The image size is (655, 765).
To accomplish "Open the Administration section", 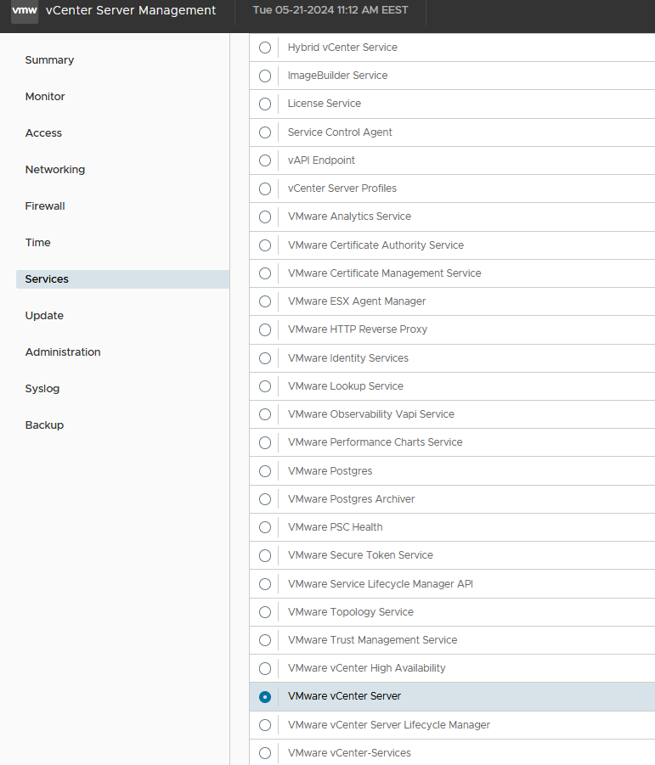I will pyautogui.click(x=63, y=352).
